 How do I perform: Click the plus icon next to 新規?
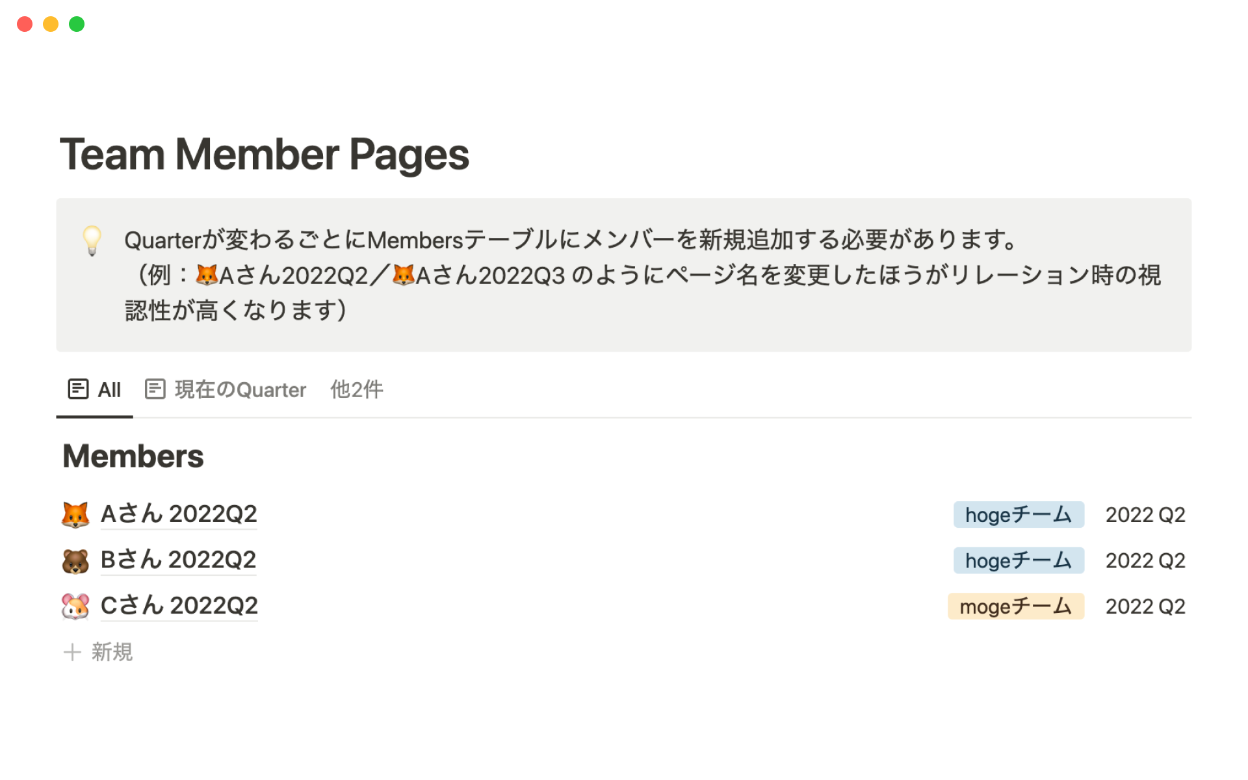click(x=72, y=652)
